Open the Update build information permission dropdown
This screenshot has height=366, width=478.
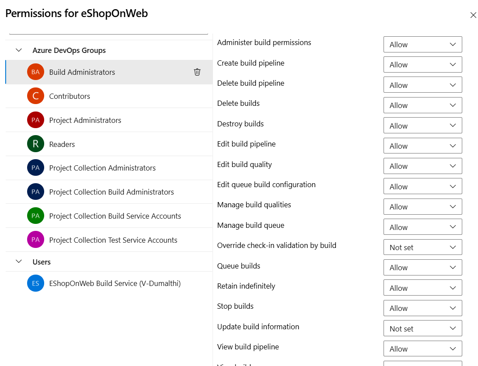422,328
